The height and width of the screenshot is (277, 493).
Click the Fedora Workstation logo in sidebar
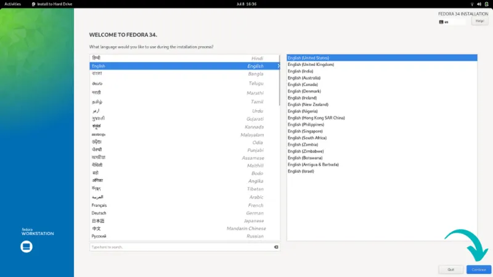[26, 246]
